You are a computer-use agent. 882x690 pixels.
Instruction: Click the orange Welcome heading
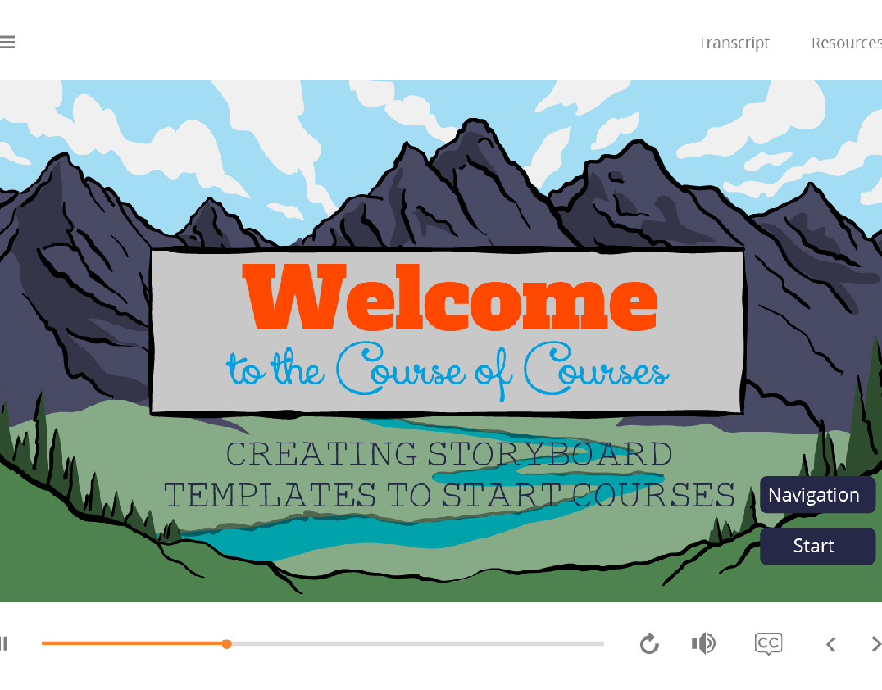pos(450,297)
